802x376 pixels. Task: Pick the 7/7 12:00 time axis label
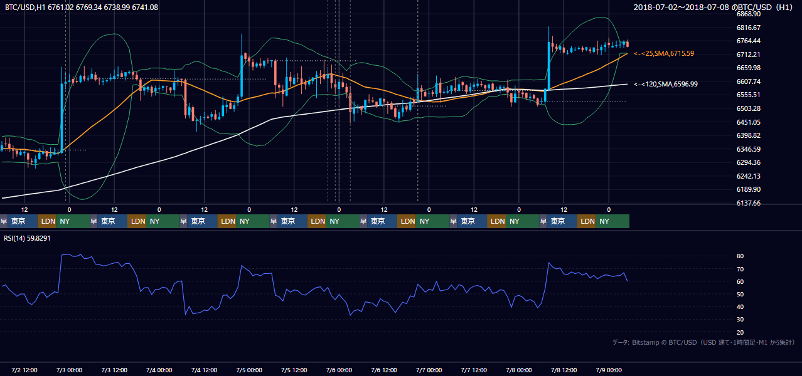coord(474,370)
